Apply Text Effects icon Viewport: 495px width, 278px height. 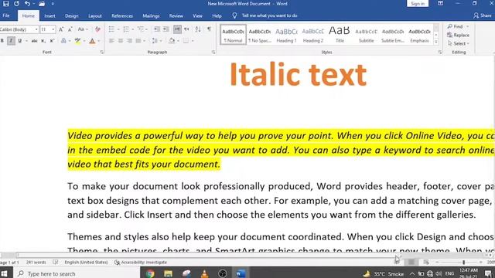(x=63, y=41)
